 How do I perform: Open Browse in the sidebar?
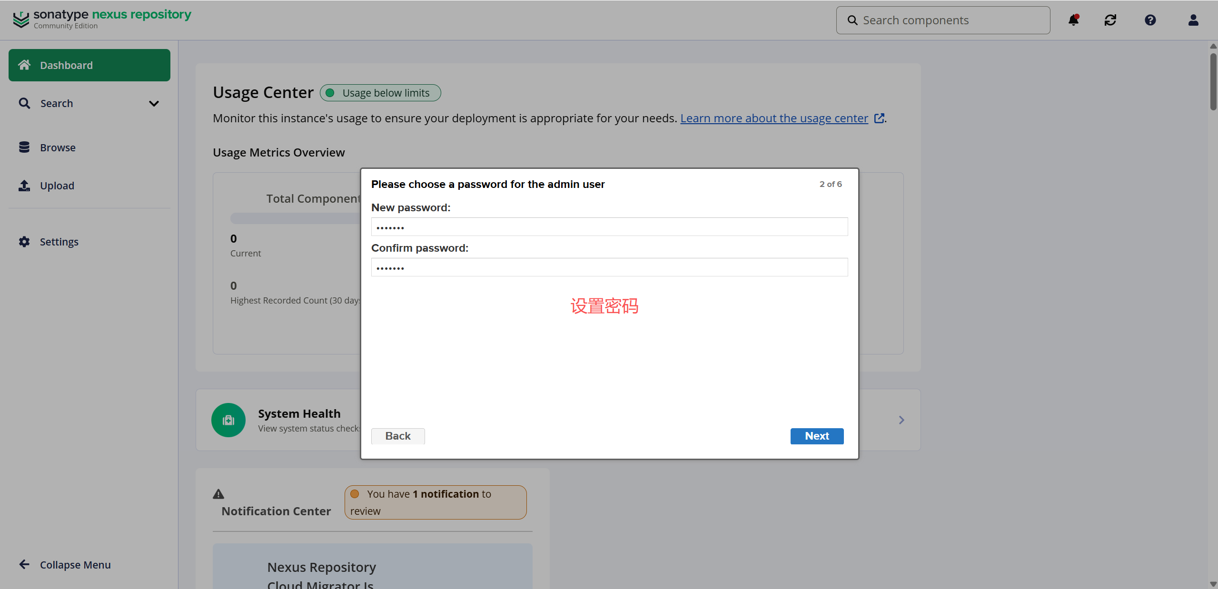(58, 147)
